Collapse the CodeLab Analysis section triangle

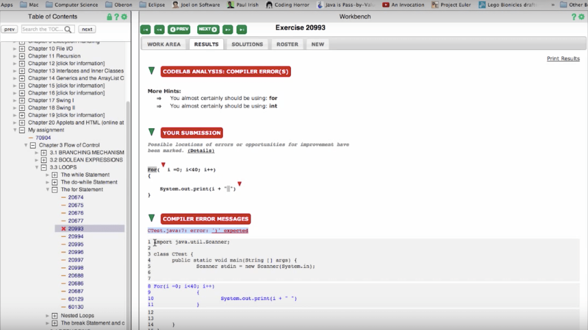152,71
